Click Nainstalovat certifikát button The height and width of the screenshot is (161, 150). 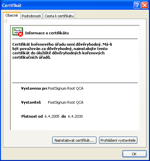[x=74, y=140]
